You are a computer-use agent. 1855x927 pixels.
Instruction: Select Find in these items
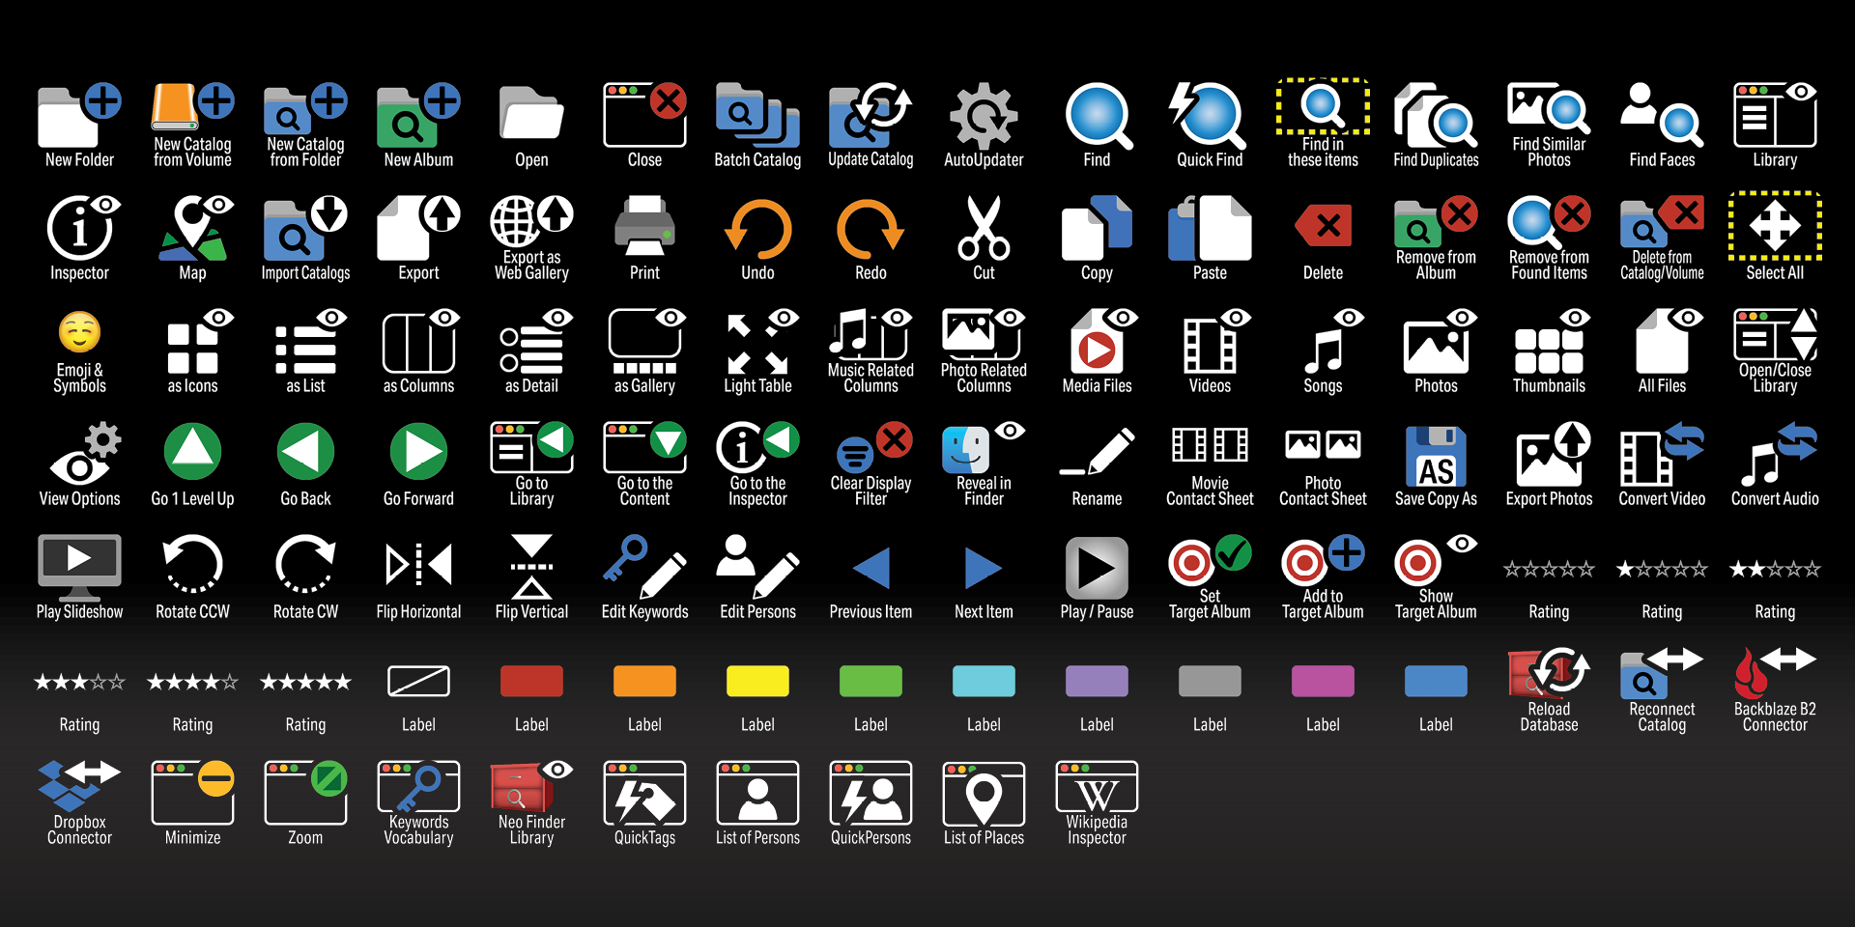tap(1323, 106)
